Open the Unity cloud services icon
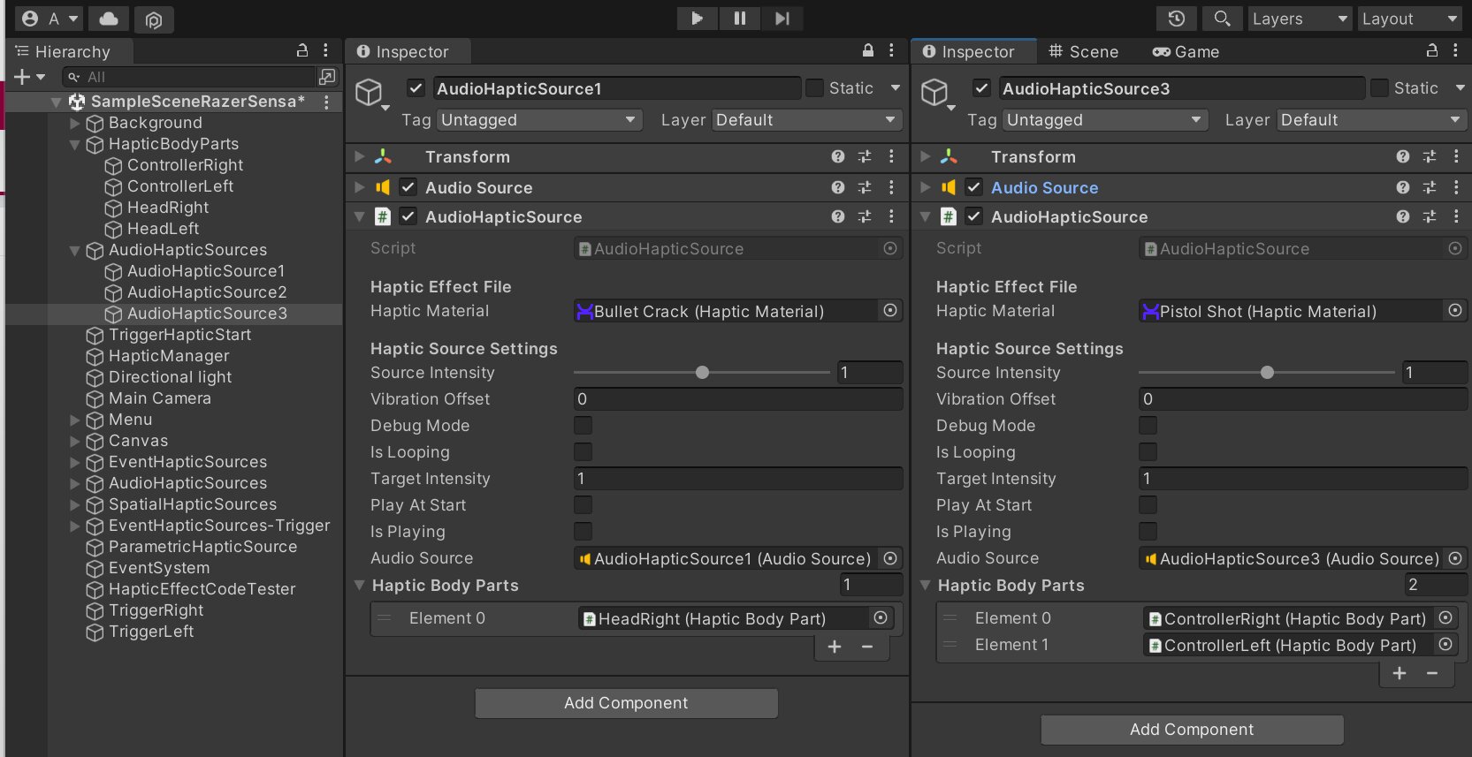This screenshot has height=757, width=1472. (x=108, y=19)
